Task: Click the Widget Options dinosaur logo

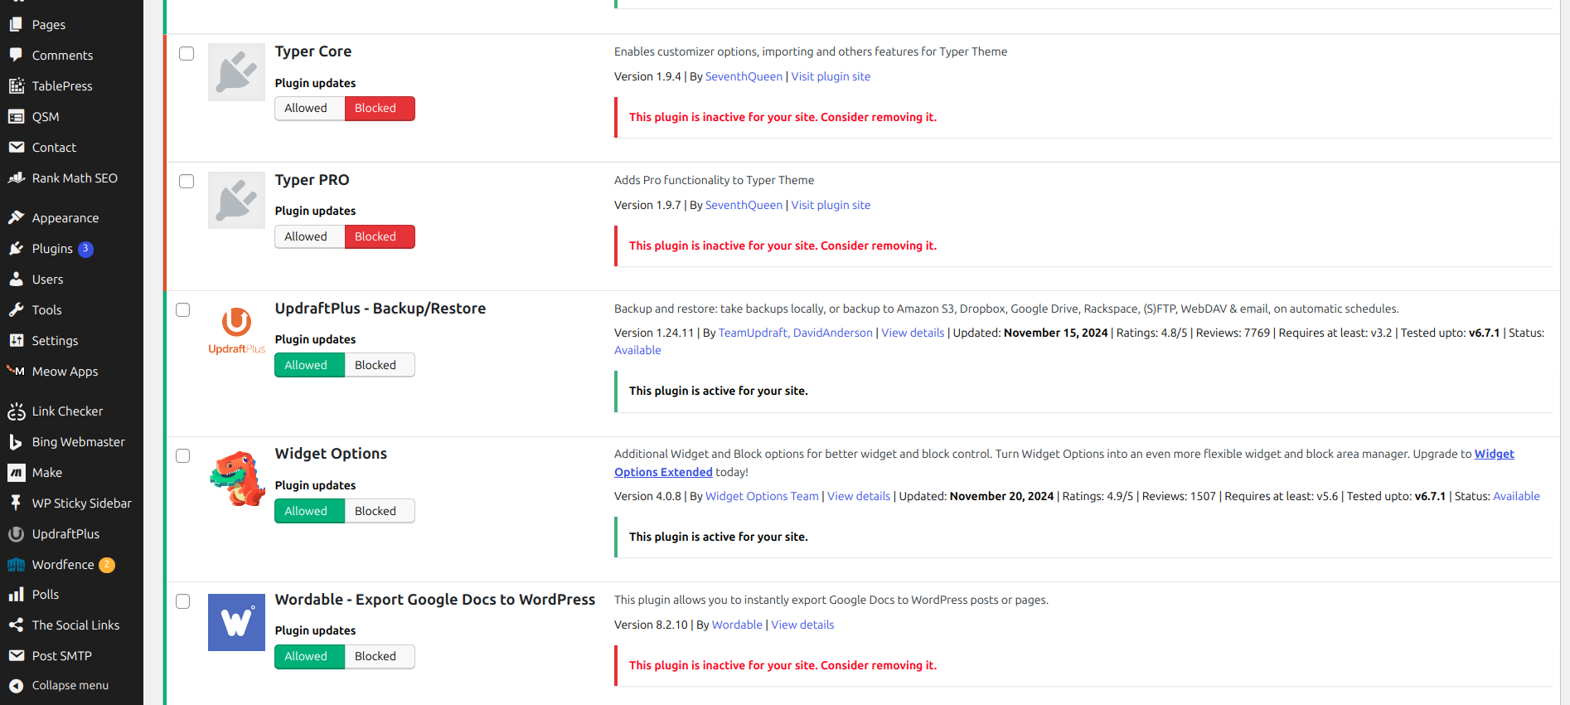Action: (x=236, y=478)
